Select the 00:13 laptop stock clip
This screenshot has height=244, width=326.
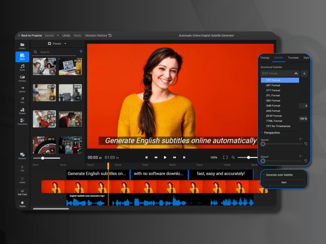point(70,66)
